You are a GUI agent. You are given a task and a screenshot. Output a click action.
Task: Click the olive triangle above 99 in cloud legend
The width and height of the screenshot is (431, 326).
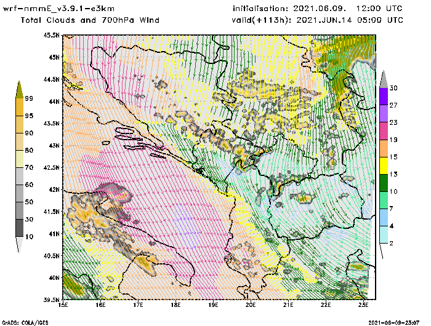click(x=19, y=90)
